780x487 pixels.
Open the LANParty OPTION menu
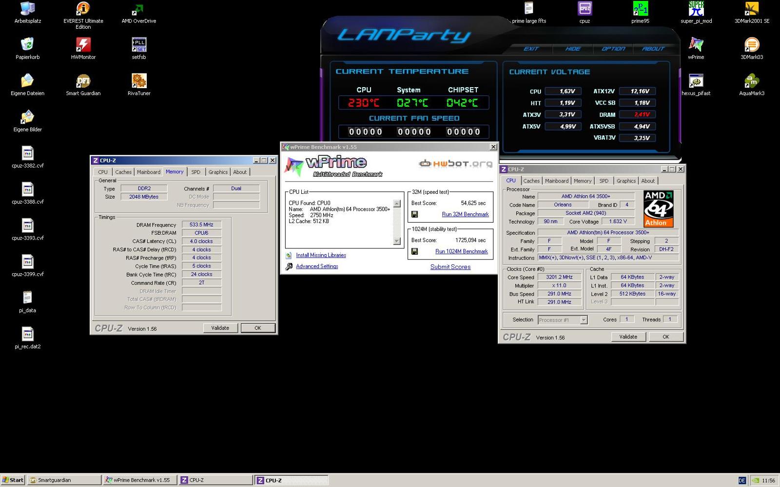(x=613, y=49)
